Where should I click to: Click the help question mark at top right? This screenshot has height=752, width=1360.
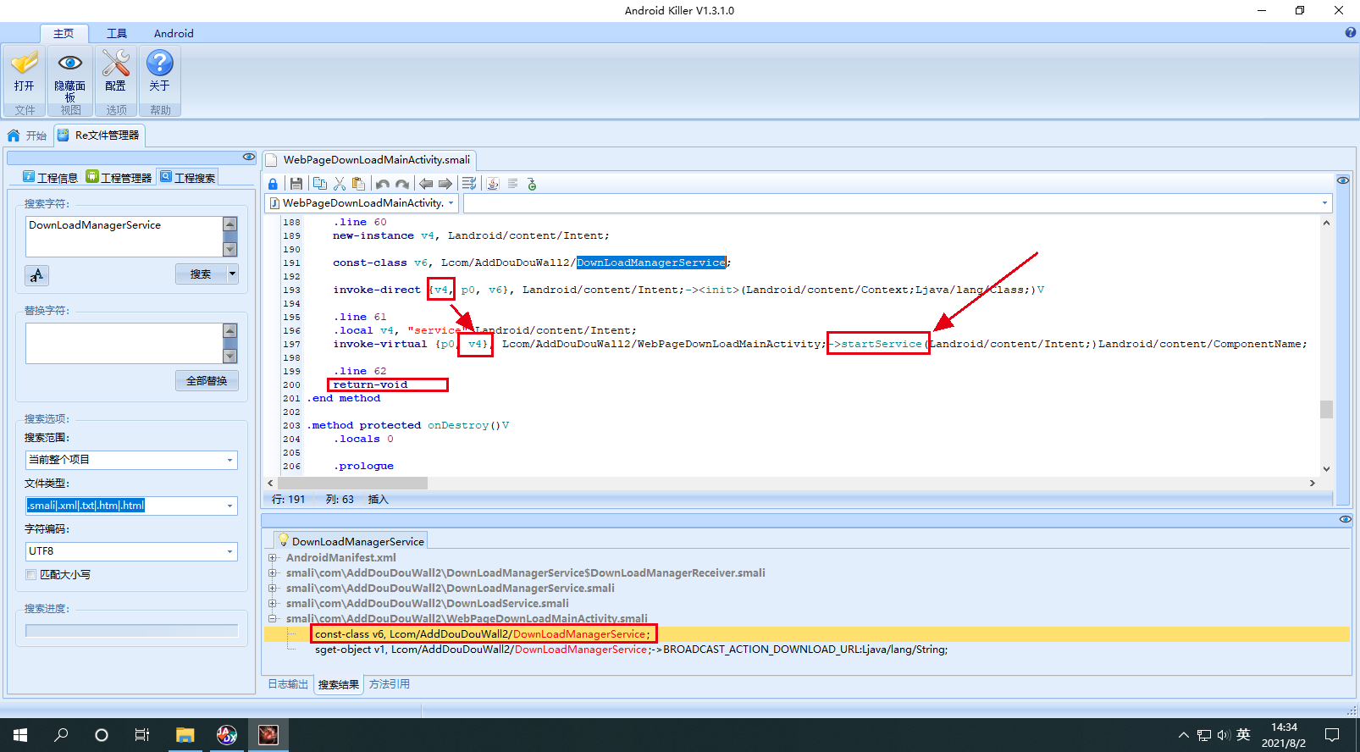1351,33
